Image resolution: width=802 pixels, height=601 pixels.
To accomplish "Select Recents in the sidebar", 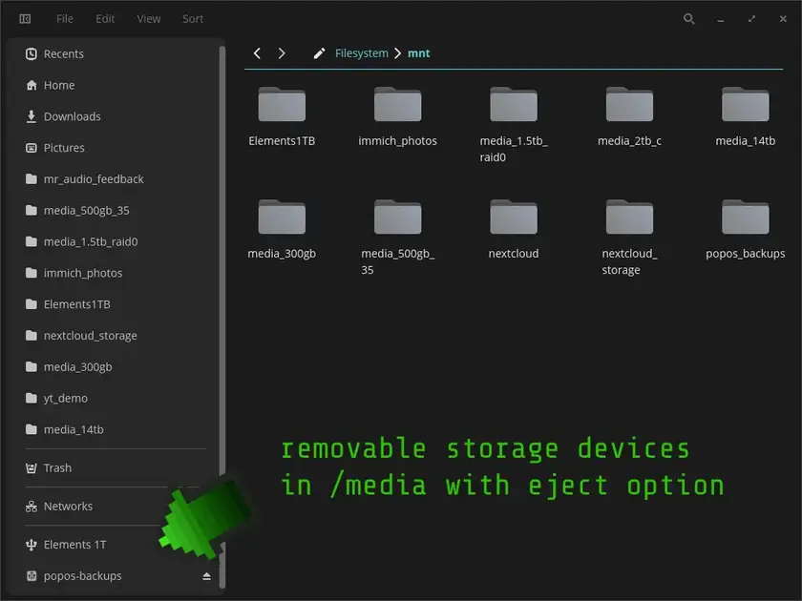I will pos(117,53).
